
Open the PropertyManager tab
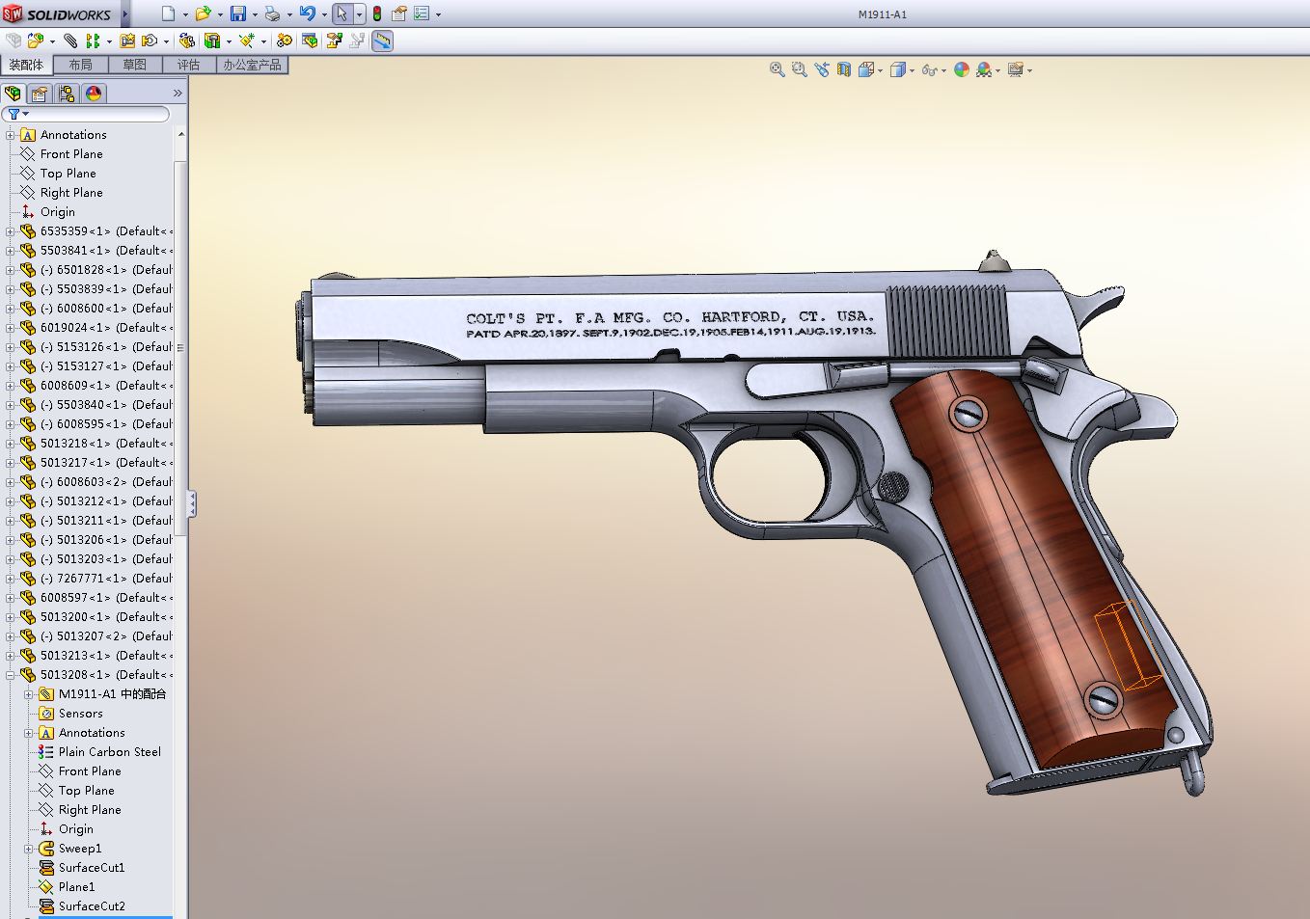pos(40,94)
